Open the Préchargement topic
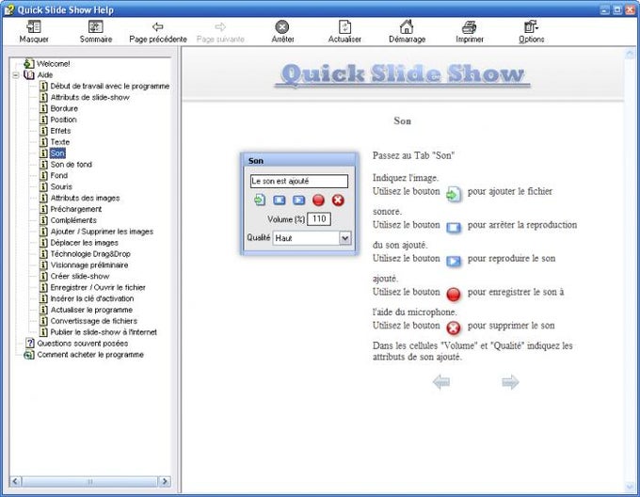The height and width of the screenshot is (497, 640). tap(76, 209)
